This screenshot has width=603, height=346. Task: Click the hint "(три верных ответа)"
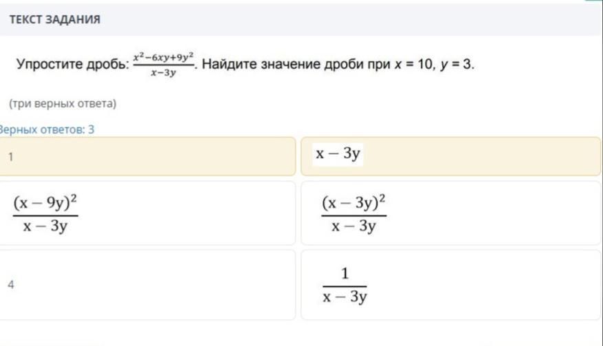[63, 104]
